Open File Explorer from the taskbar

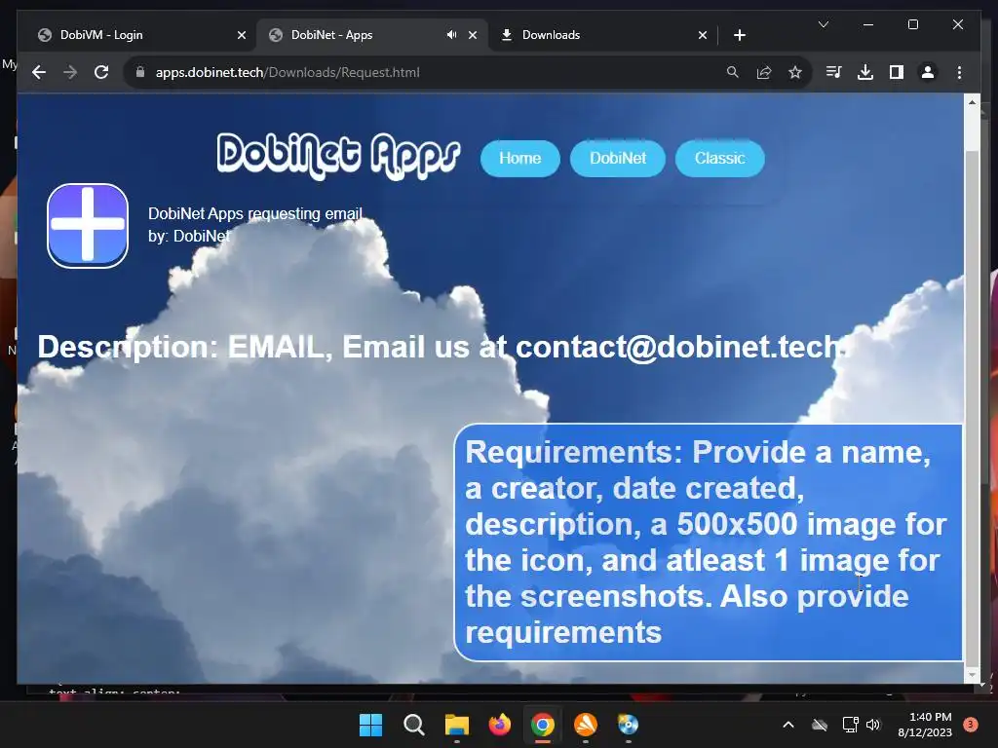click(456, 725)
